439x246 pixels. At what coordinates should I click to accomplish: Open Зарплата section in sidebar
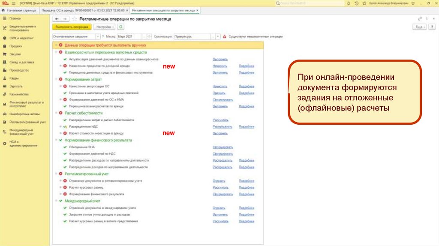[x=16, y=87]
